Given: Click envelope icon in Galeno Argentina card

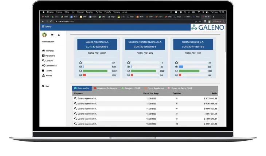Looking at the screenshot, I should (81, 63).
